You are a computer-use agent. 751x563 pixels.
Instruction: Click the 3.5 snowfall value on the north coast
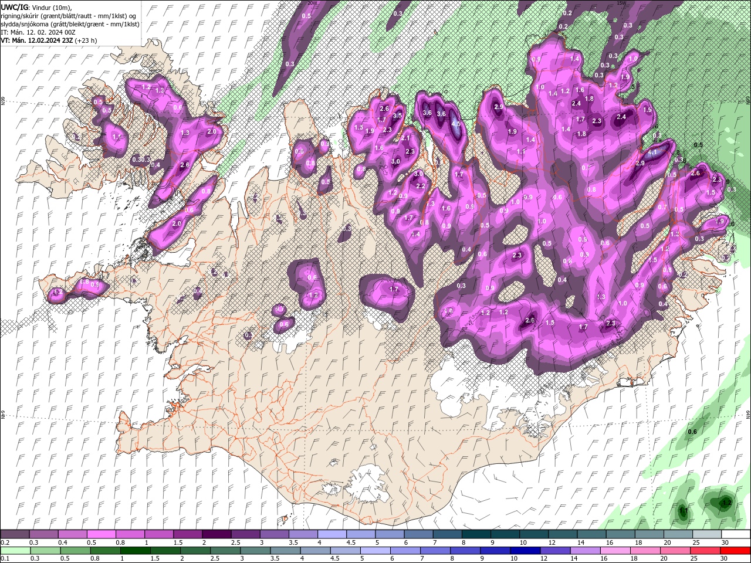coord(397,116)
